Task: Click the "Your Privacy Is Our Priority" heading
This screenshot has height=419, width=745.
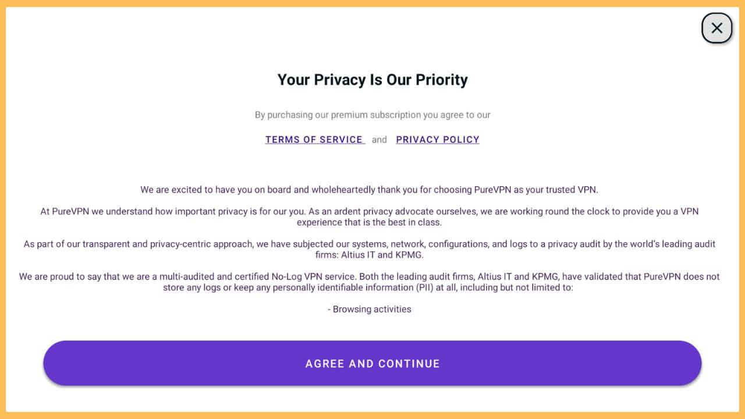Action: coord(372,80)
